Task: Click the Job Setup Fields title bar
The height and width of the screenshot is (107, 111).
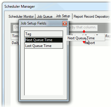Action: pos(41,23)
